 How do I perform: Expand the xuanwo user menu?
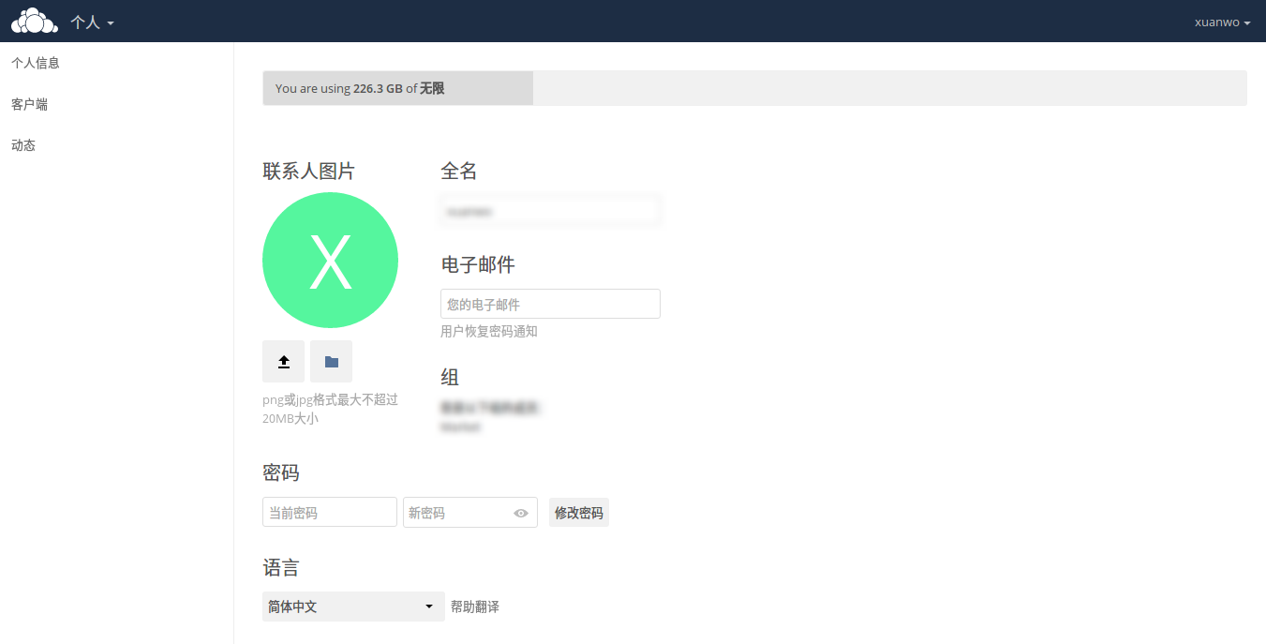tap(1222, 22)
